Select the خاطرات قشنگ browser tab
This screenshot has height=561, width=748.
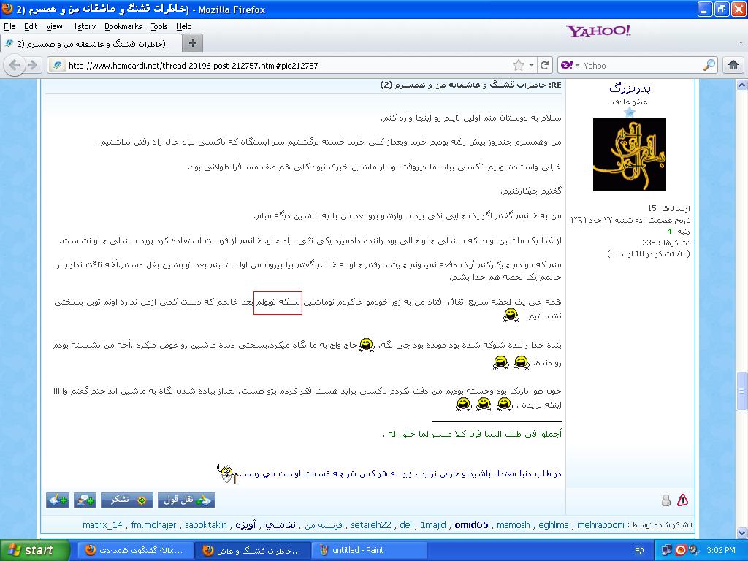(91, 43)
